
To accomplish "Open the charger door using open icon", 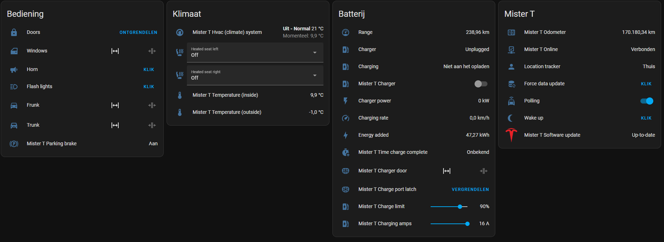I will pyautogui.click(x=447, y=171).
